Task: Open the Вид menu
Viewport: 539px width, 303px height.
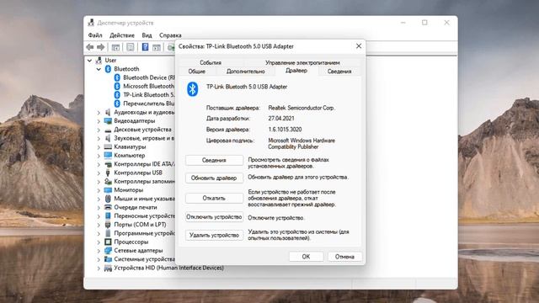Action: (x=147, y=35)
